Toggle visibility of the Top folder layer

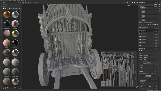coord(139,40)
